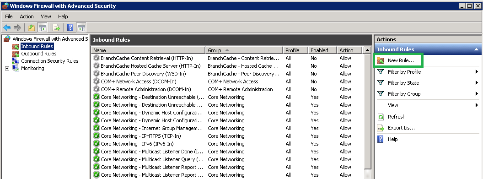This screenshot has height=179, width=483.
Task: Click the Back arrow toolbar icon
Action: pos(7,28)
